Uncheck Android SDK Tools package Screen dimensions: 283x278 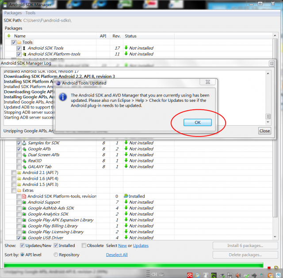(19, 48)
